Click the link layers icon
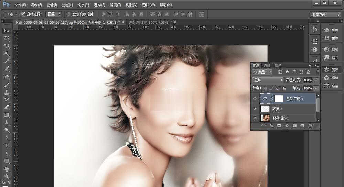Image resolution: width=344 pixels, height=187 pixels. click(x=263, y=125)
